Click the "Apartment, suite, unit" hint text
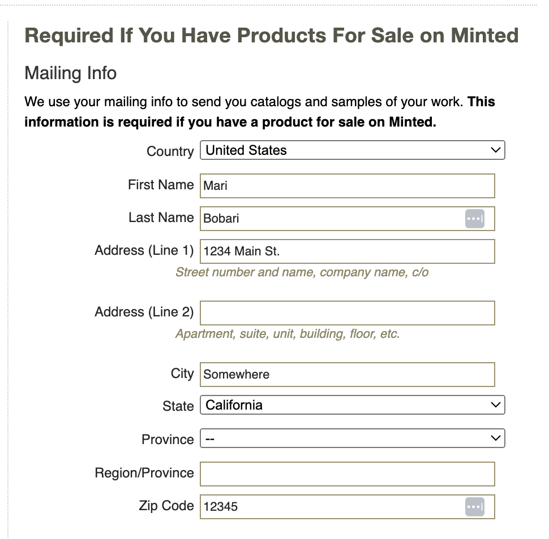Screen dimensions: 549x539 pos(288,334)
